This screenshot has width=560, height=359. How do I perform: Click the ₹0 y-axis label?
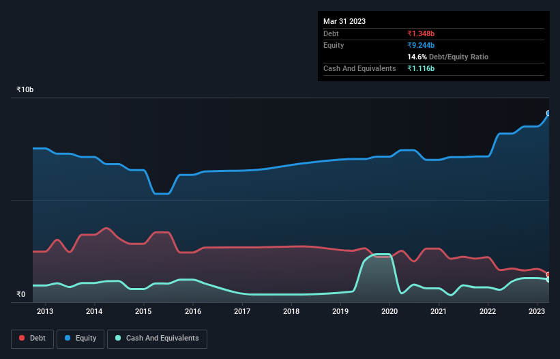[x=21, y=294]
